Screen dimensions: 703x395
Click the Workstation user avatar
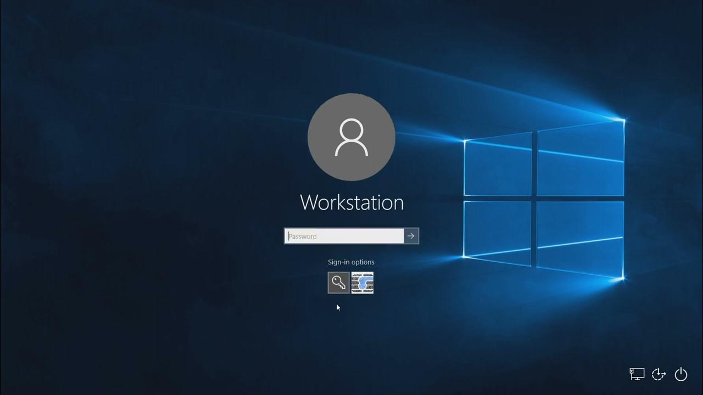(351, 137)
